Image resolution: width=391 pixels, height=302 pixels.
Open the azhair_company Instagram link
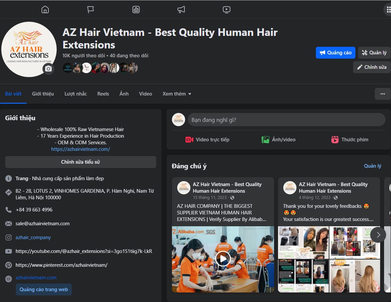[33, 237]
